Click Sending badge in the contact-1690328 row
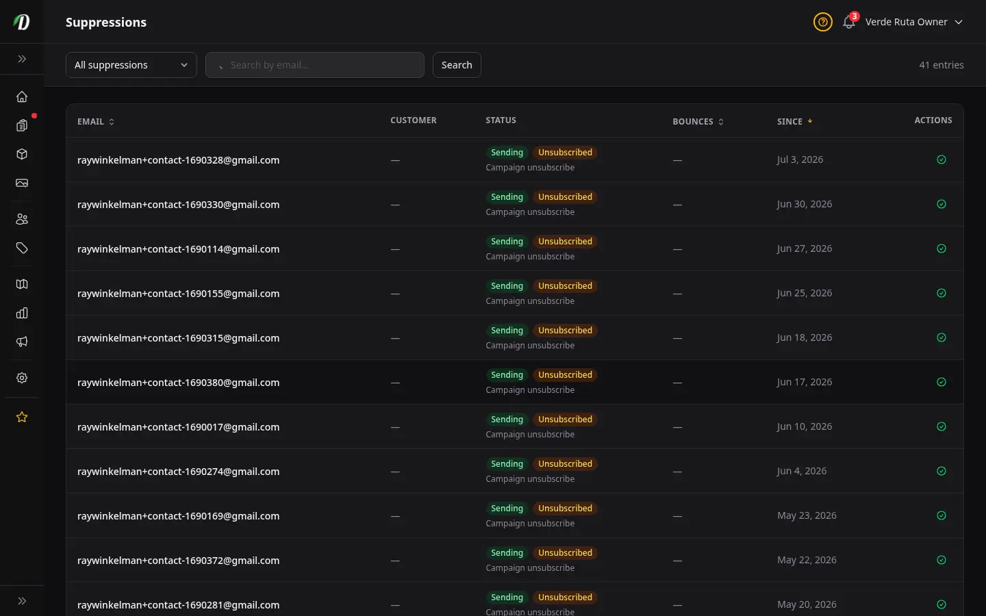 click(507, 152)
